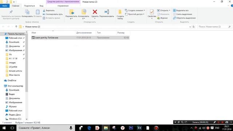Open Task View on the taskbar
233x131 pixels.
(x=12, y=128)
